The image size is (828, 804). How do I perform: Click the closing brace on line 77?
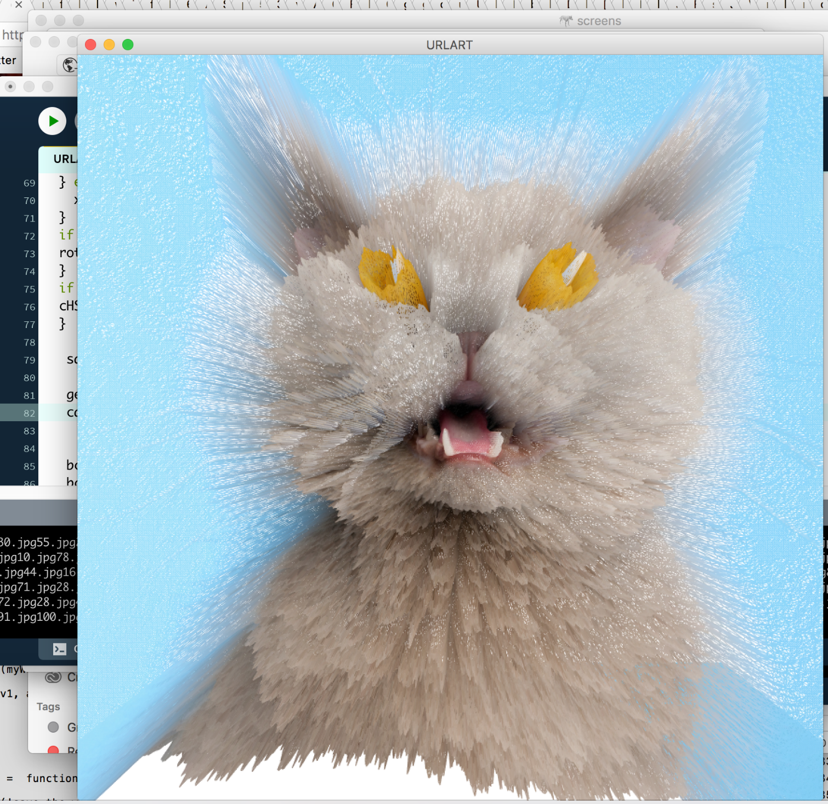[63, 324]
